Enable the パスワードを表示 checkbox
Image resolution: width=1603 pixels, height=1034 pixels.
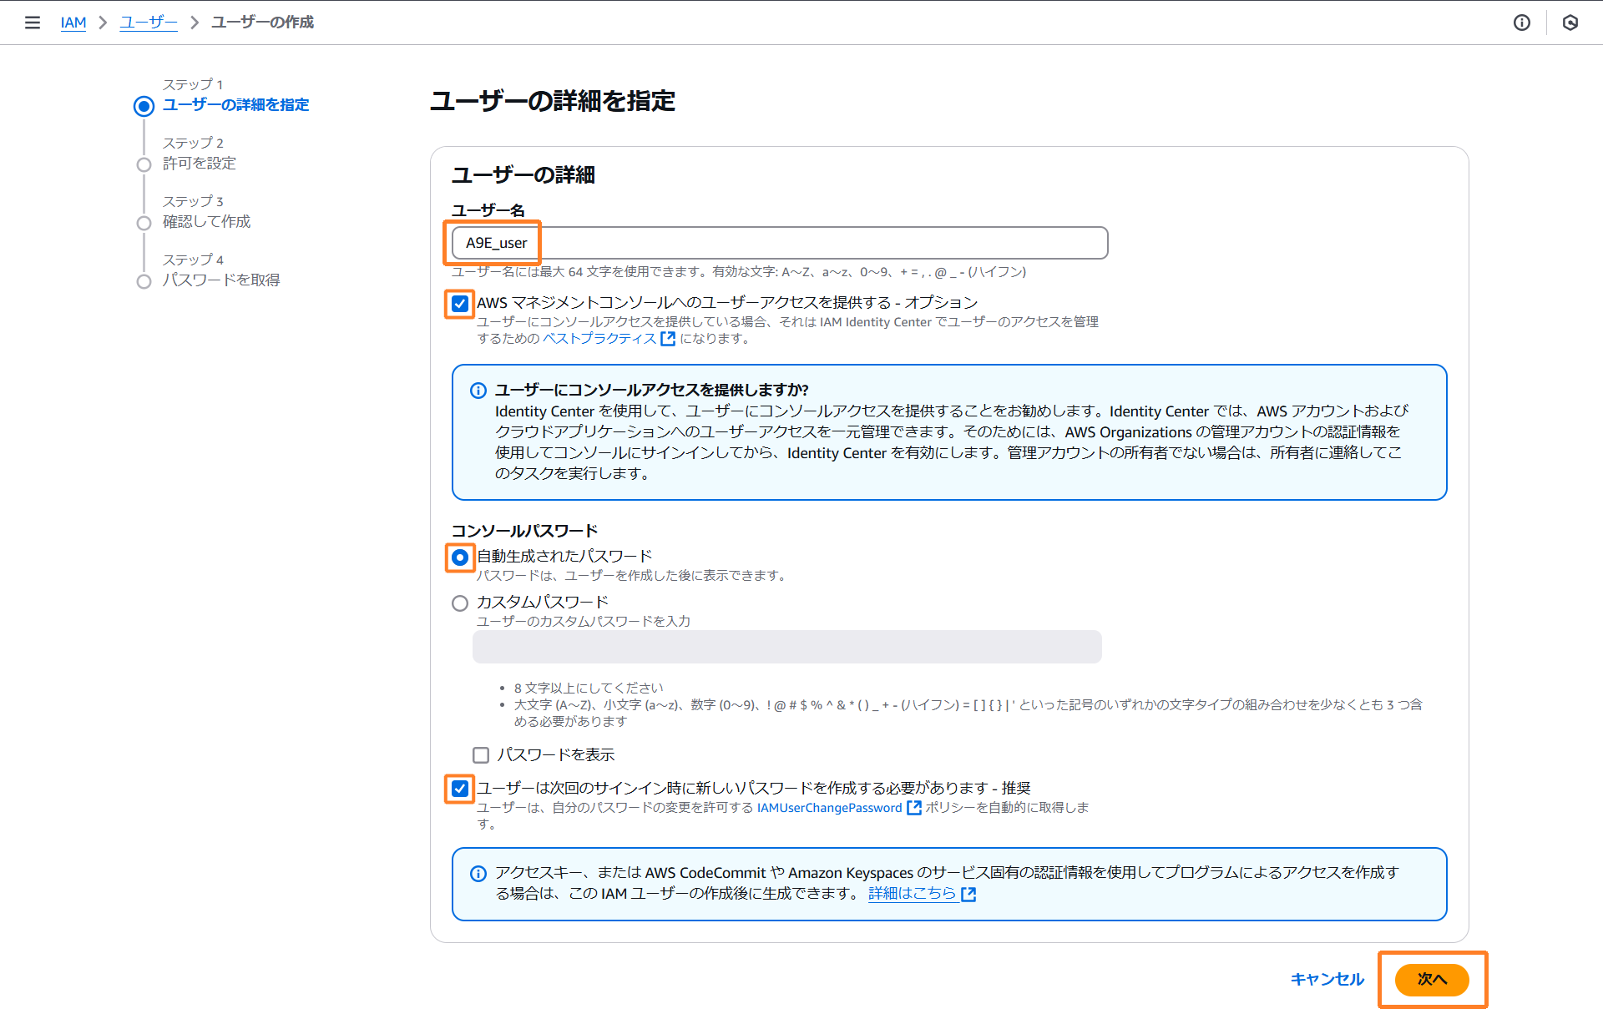[x=481, y=755]
